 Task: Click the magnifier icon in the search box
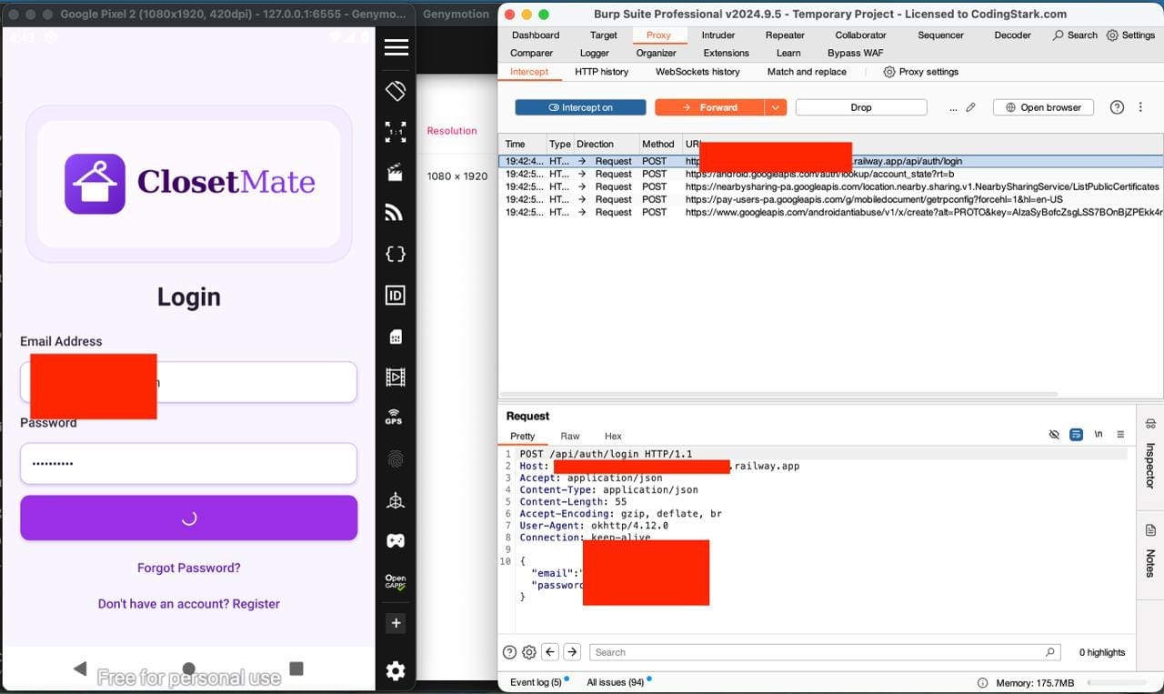tap(1050, 652)
